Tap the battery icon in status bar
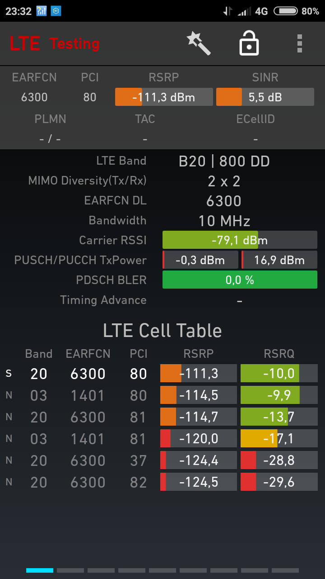325x579 pixels. (285, 11)
